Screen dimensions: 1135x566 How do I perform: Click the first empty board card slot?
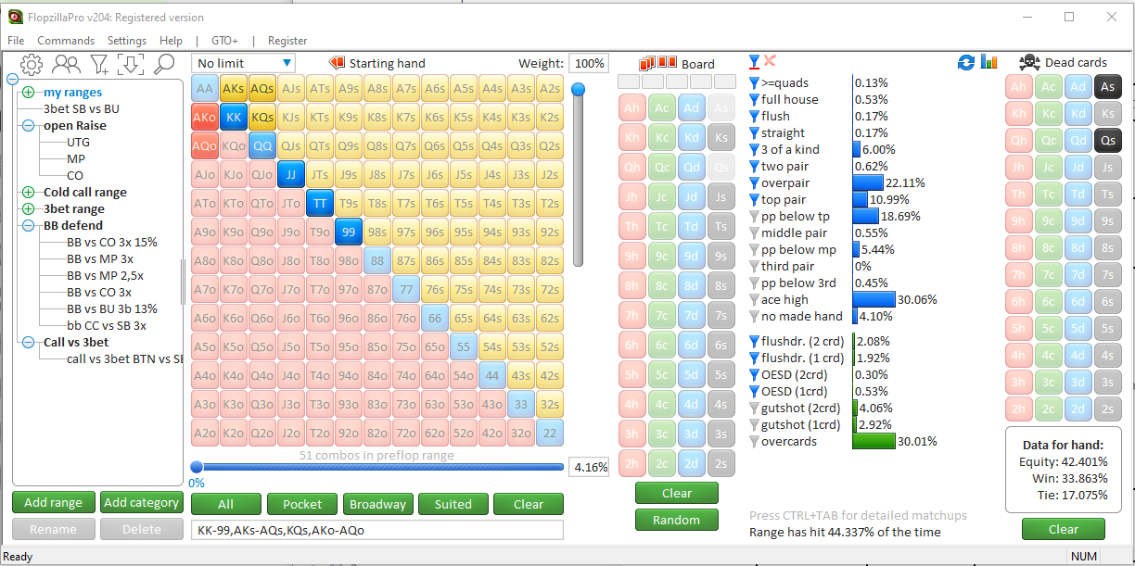tap(629, 82)
